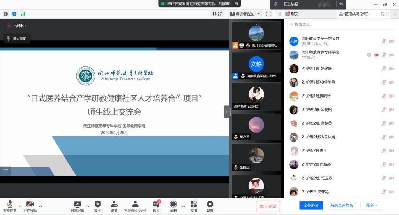Open the 更多 dropdown below member list
The image size is (399, 215).
[x=371, y=205]
